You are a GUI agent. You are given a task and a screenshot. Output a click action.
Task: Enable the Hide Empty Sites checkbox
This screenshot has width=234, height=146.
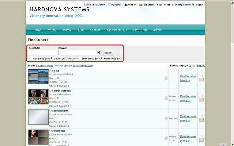click(x=30, y=58)
